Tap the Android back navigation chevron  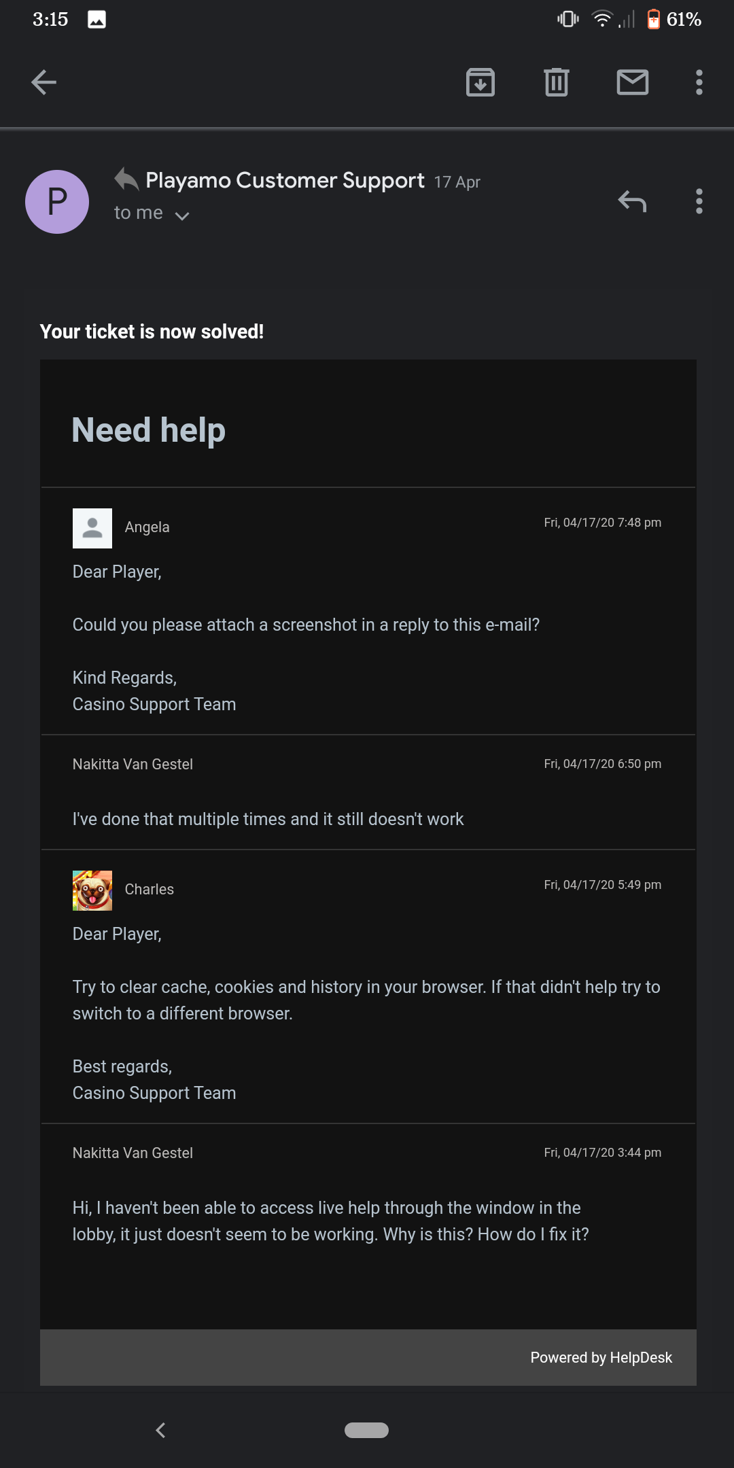pos(161,1430)
